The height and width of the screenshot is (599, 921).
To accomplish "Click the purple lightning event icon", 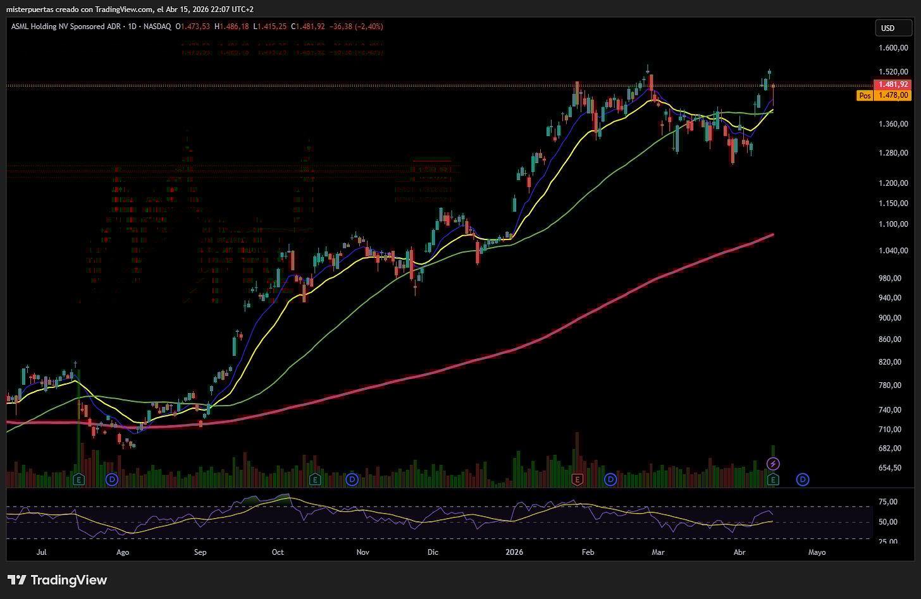I will [773, 464].
